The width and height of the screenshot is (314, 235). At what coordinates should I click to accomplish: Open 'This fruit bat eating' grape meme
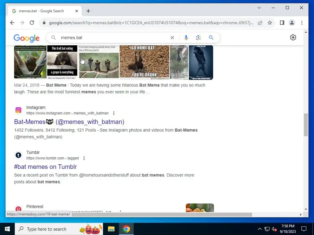(x=62, y=62)
